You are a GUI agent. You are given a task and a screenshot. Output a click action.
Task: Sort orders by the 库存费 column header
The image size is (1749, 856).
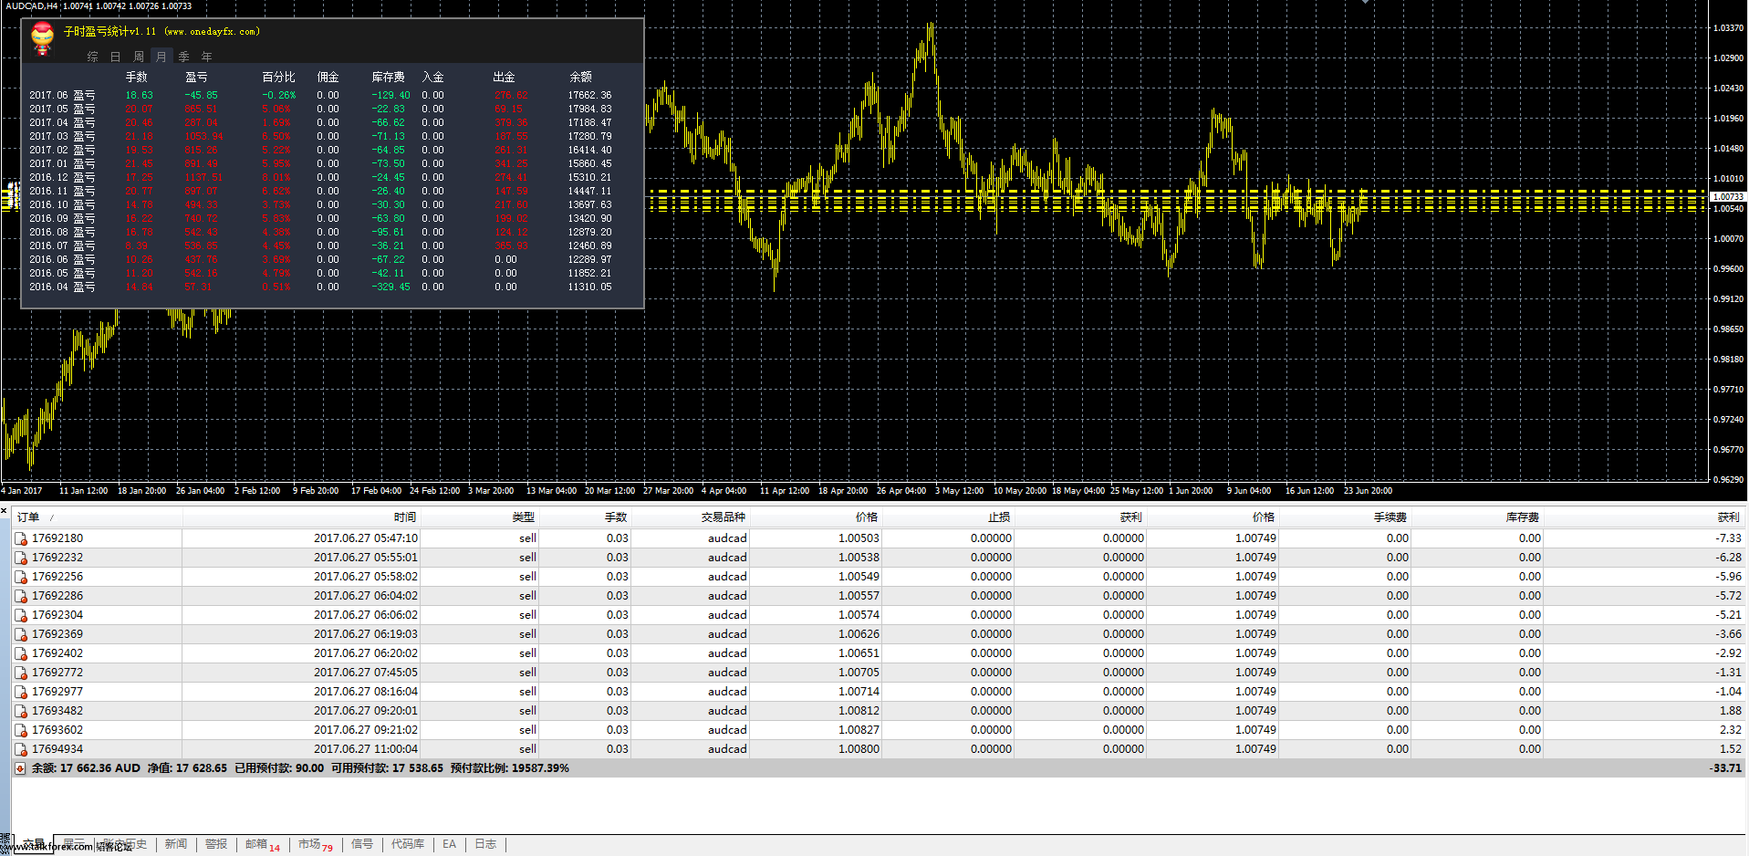tap(1476, 517)
